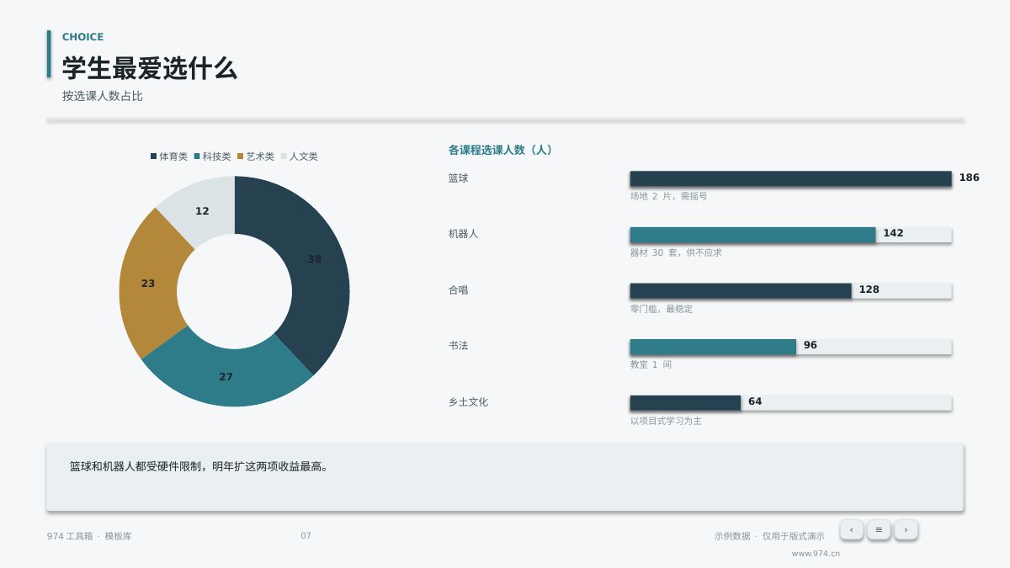This screenshot has width=1010, height=568.
Task: Select the summary note about 篮球和机器人
Action: (505, 477)
